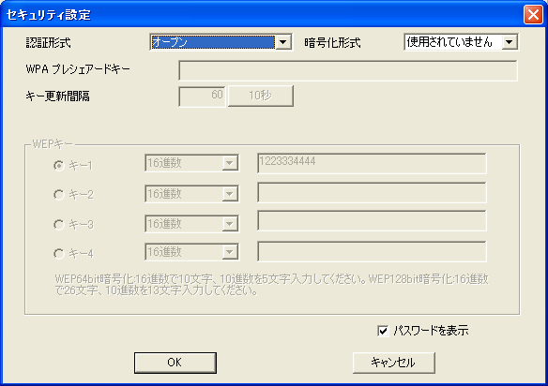Click the WPA プレシェアードキー input field
This screenshot has width=548, height=386.
pos(348,70)
